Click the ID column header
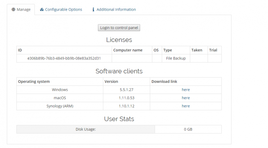This screenshot has width=268, height=148. coord(64,50)
